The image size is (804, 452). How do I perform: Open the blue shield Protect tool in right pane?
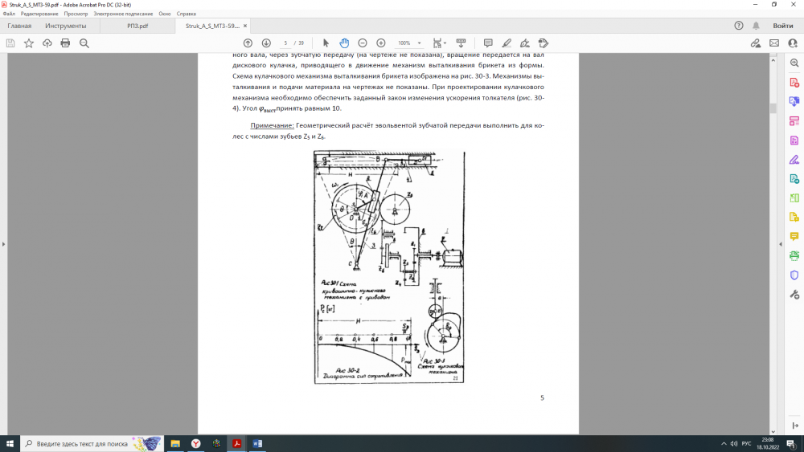coord(794,275)
